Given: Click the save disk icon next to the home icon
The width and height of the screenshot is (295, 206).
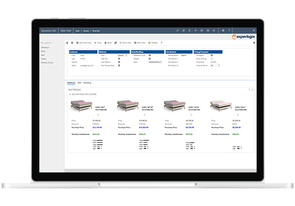Looking at the screenshot, I should pos(72,43).
